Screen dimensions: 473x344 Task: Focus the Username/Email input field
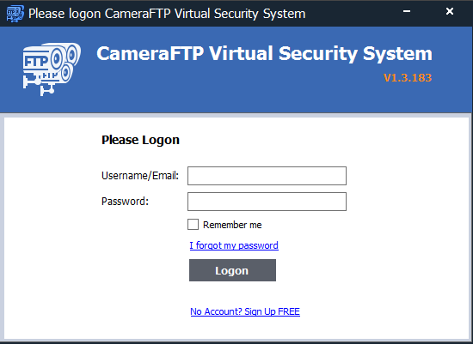(x=267, y=176)
